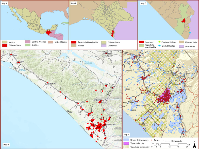Select the Map C label tag
The image size is (199, 149).
(143, 3)
